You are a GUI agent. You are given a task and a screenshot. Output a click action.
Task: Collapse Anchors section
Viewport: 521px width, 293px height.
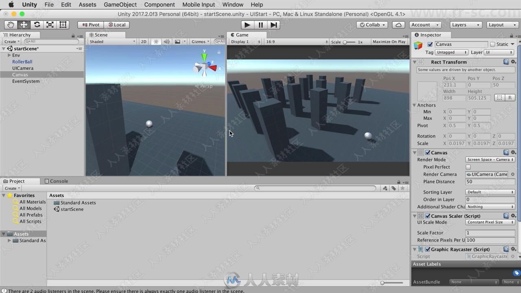(x=414, y=105)
